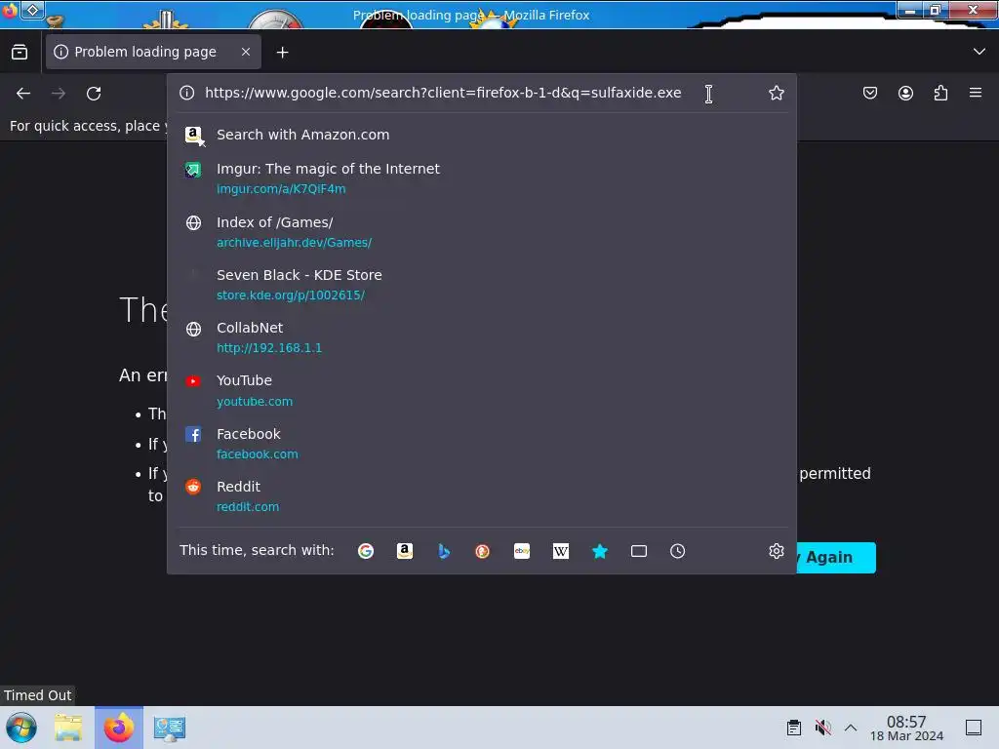The height and width of the screenshot is (749, 999).
Task: Search this time with Amazon icon
Action: (405, 551)
